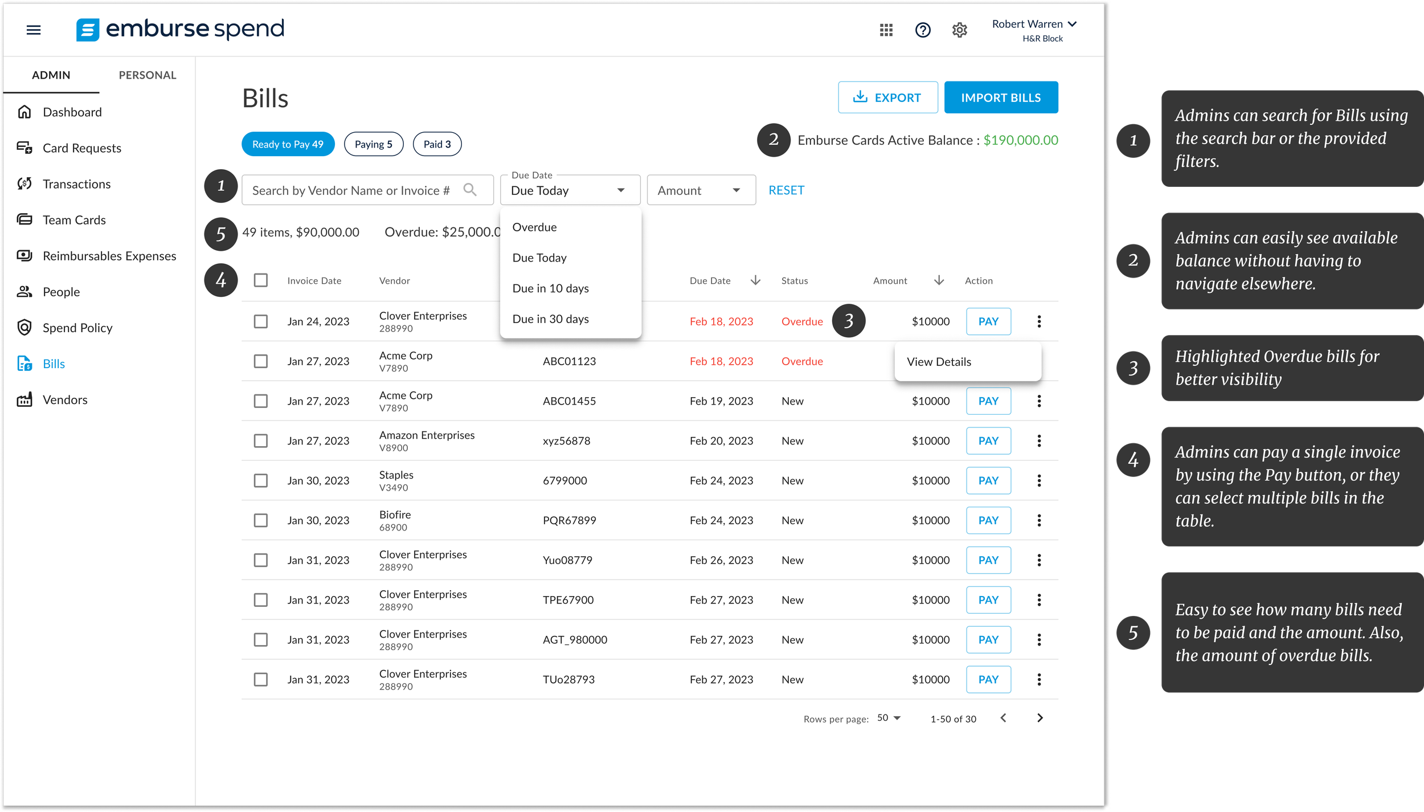Reset the bill filters
1424x812 pixels.
coord(785,190)
